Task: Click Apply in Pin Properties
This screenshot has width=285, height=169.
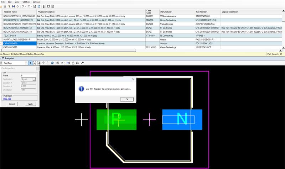Action: pyautogui.click(x=30, y=104)
